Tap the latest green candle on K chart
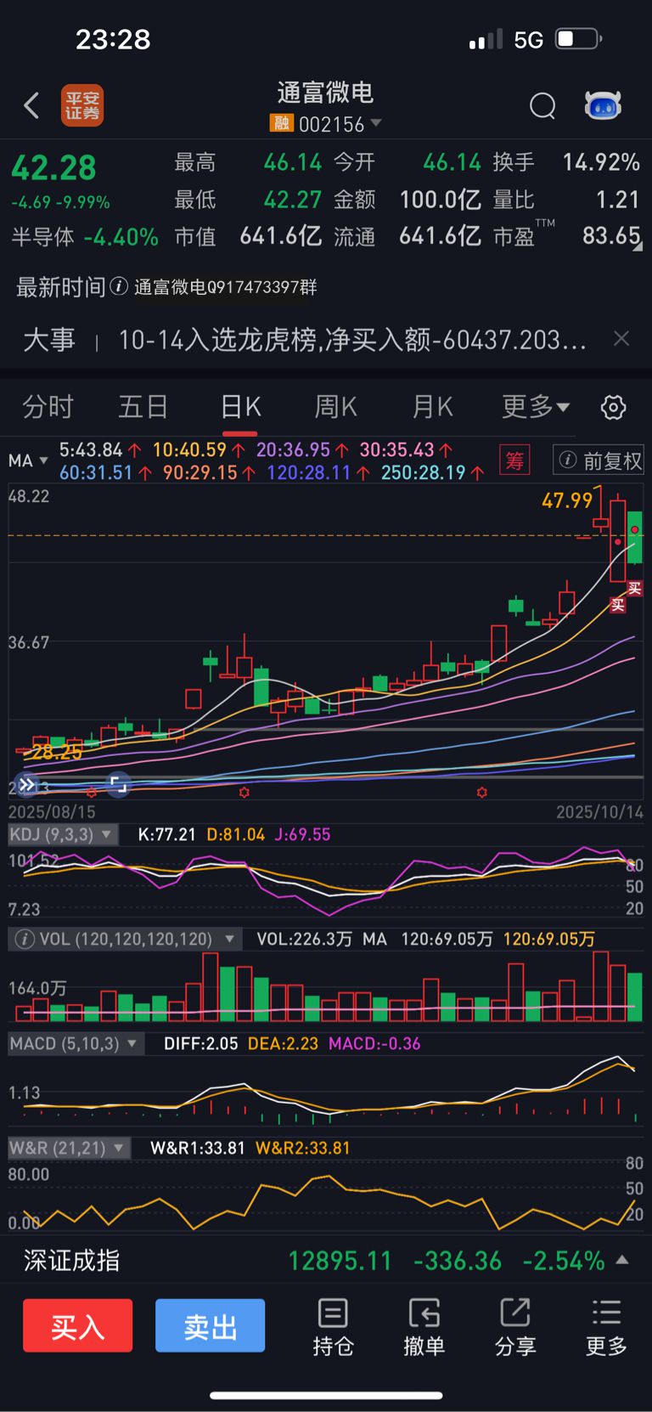652x1412 pixels. 634,537
